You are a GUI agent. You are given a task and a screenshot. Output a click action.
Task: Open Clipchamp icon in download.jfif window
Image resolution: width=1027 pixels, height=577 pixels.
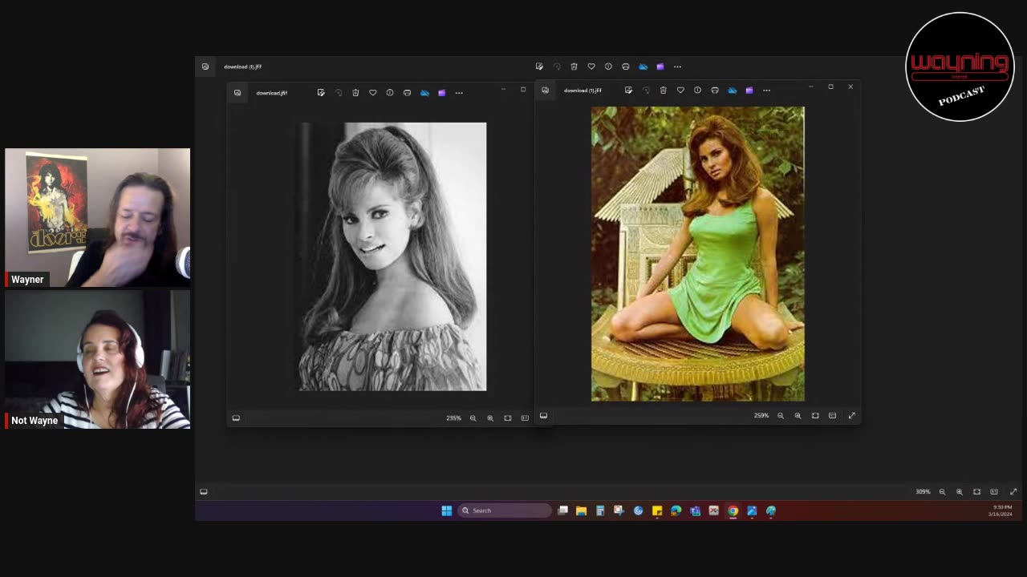point(441,93)
